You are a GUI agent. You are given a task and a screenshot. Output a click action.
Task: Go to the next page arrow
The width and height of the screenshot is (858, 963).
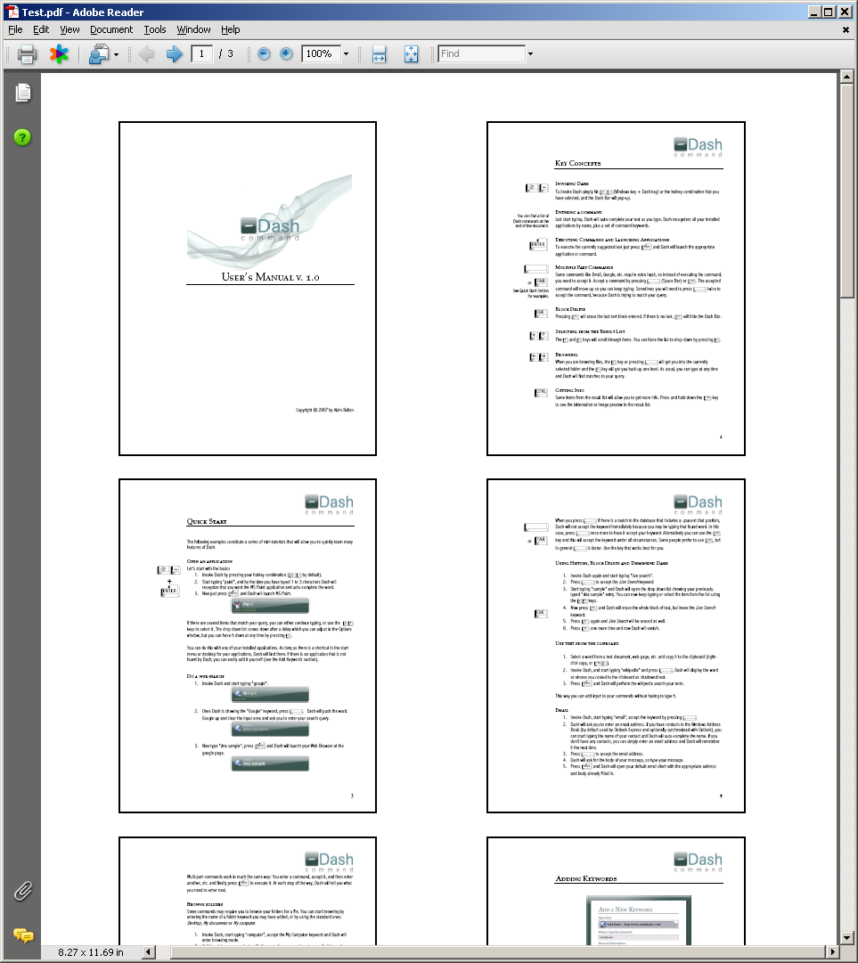[x=175, y=54]
